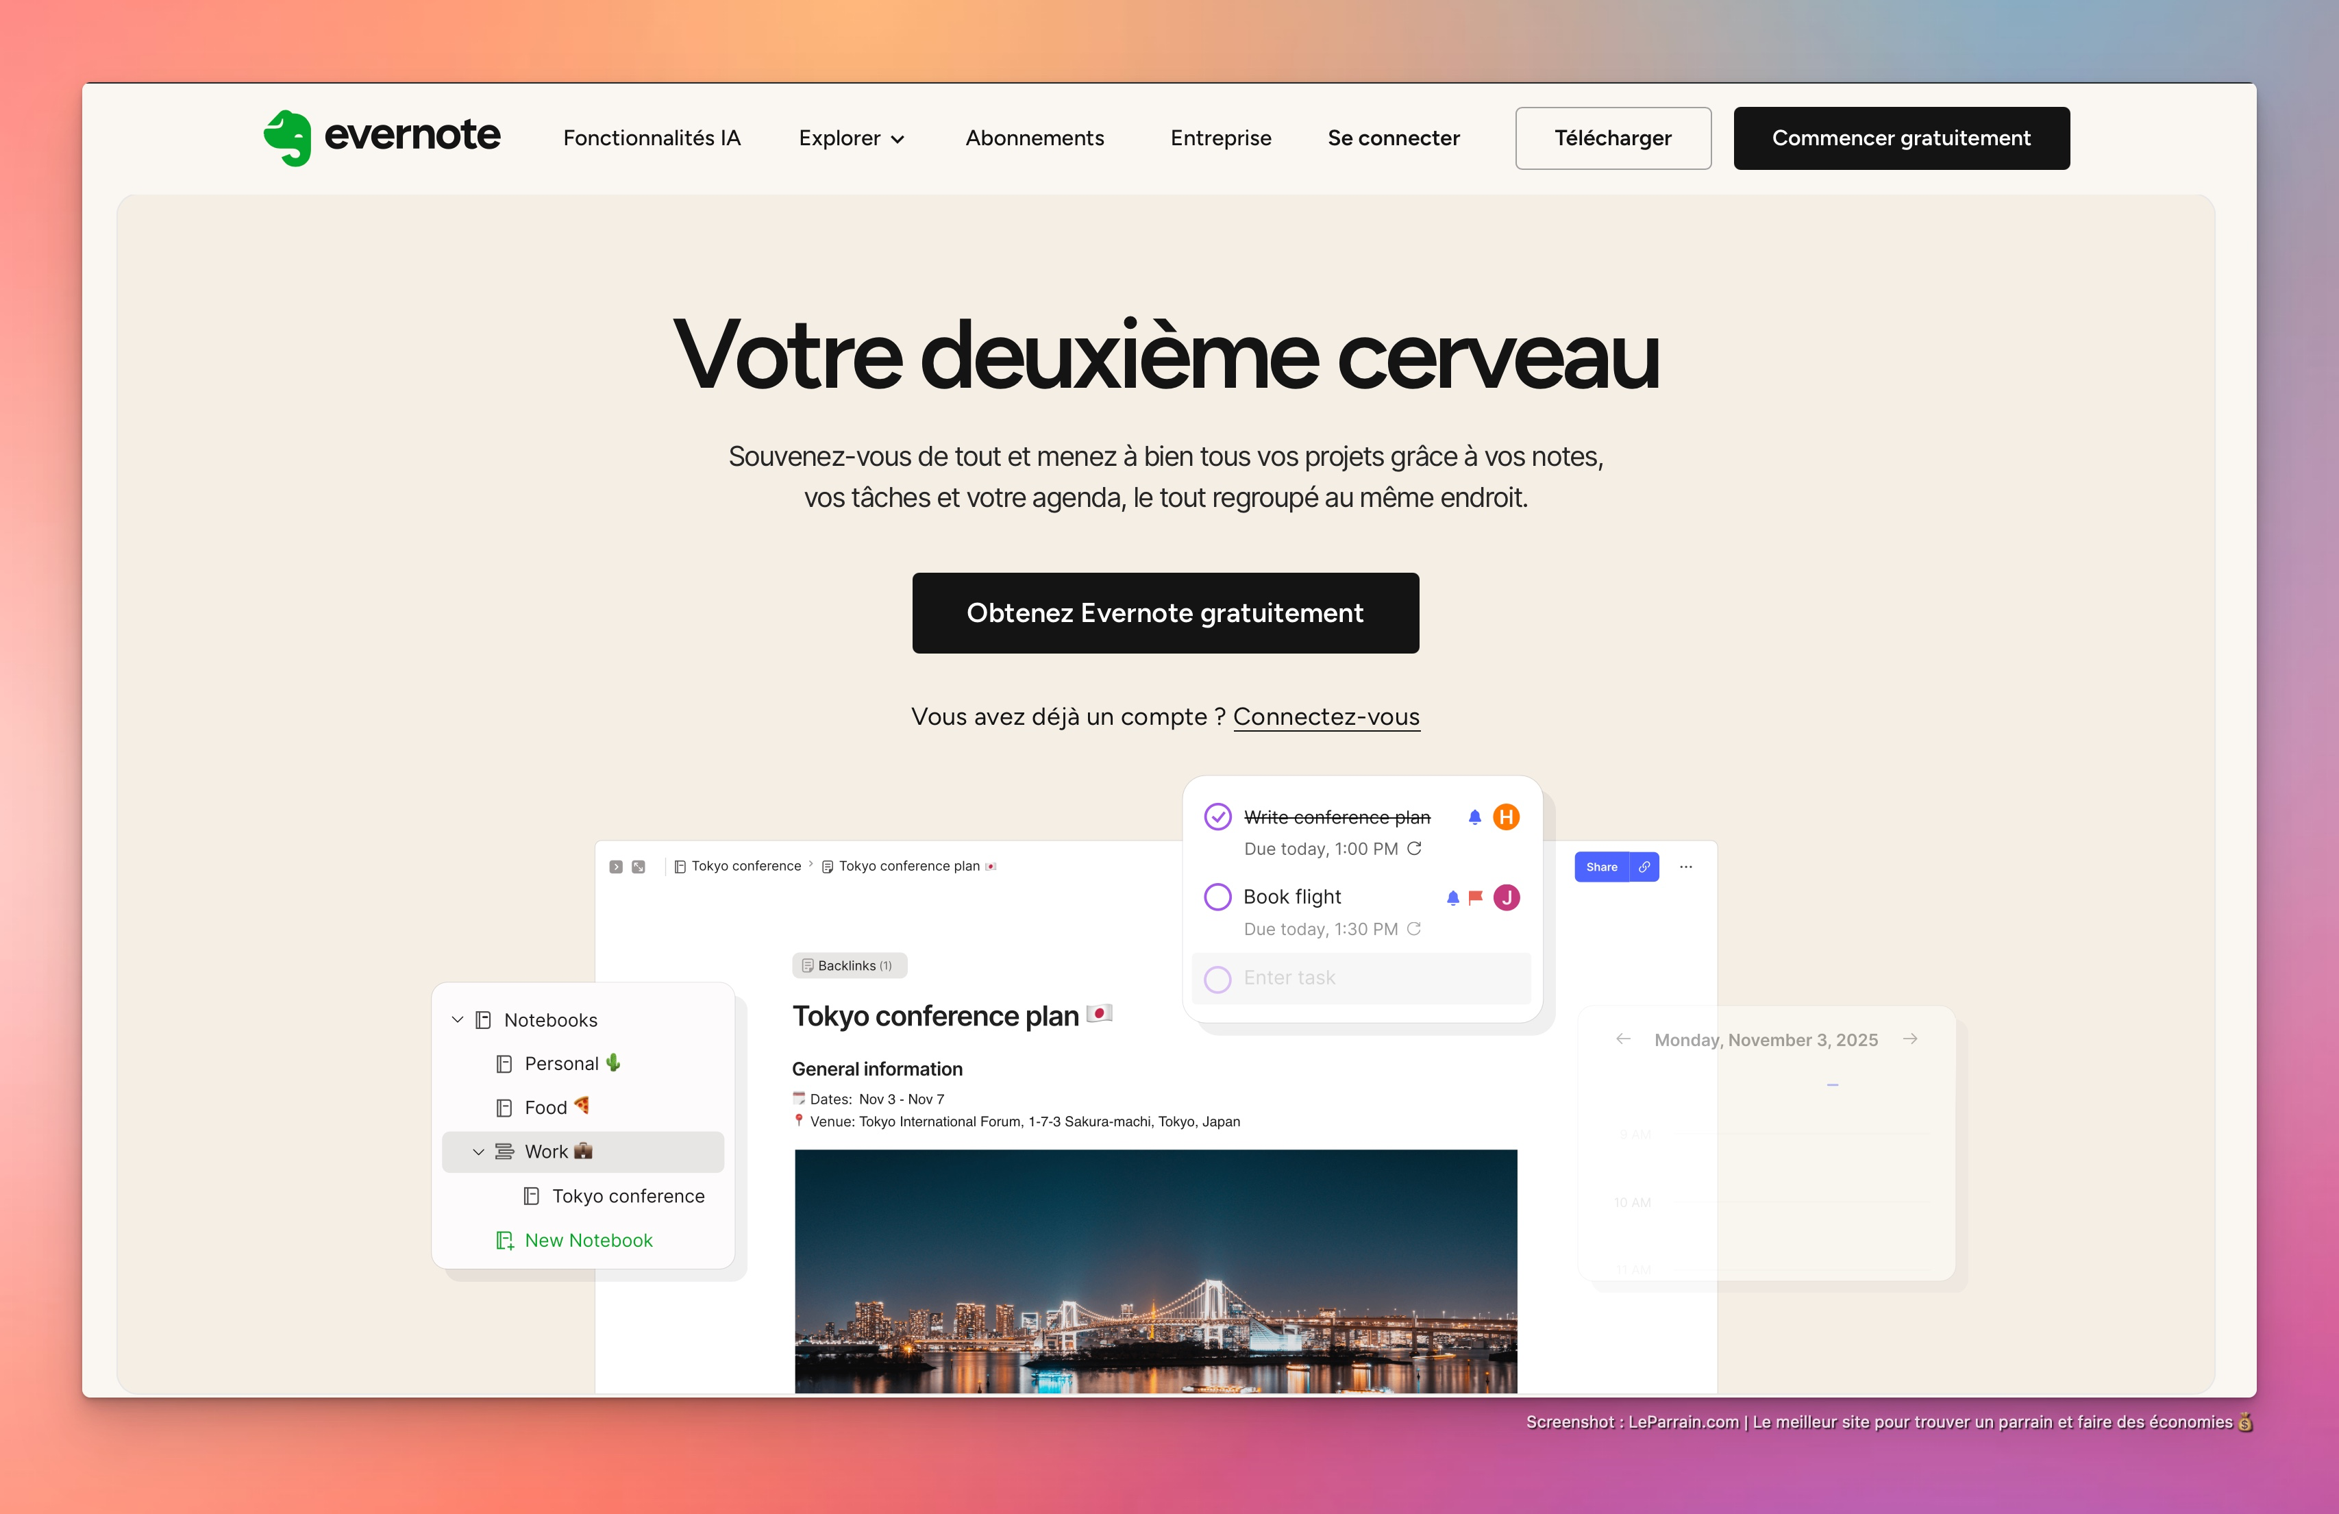Open the copy-link icon beside Share

tap(1644, 867)
